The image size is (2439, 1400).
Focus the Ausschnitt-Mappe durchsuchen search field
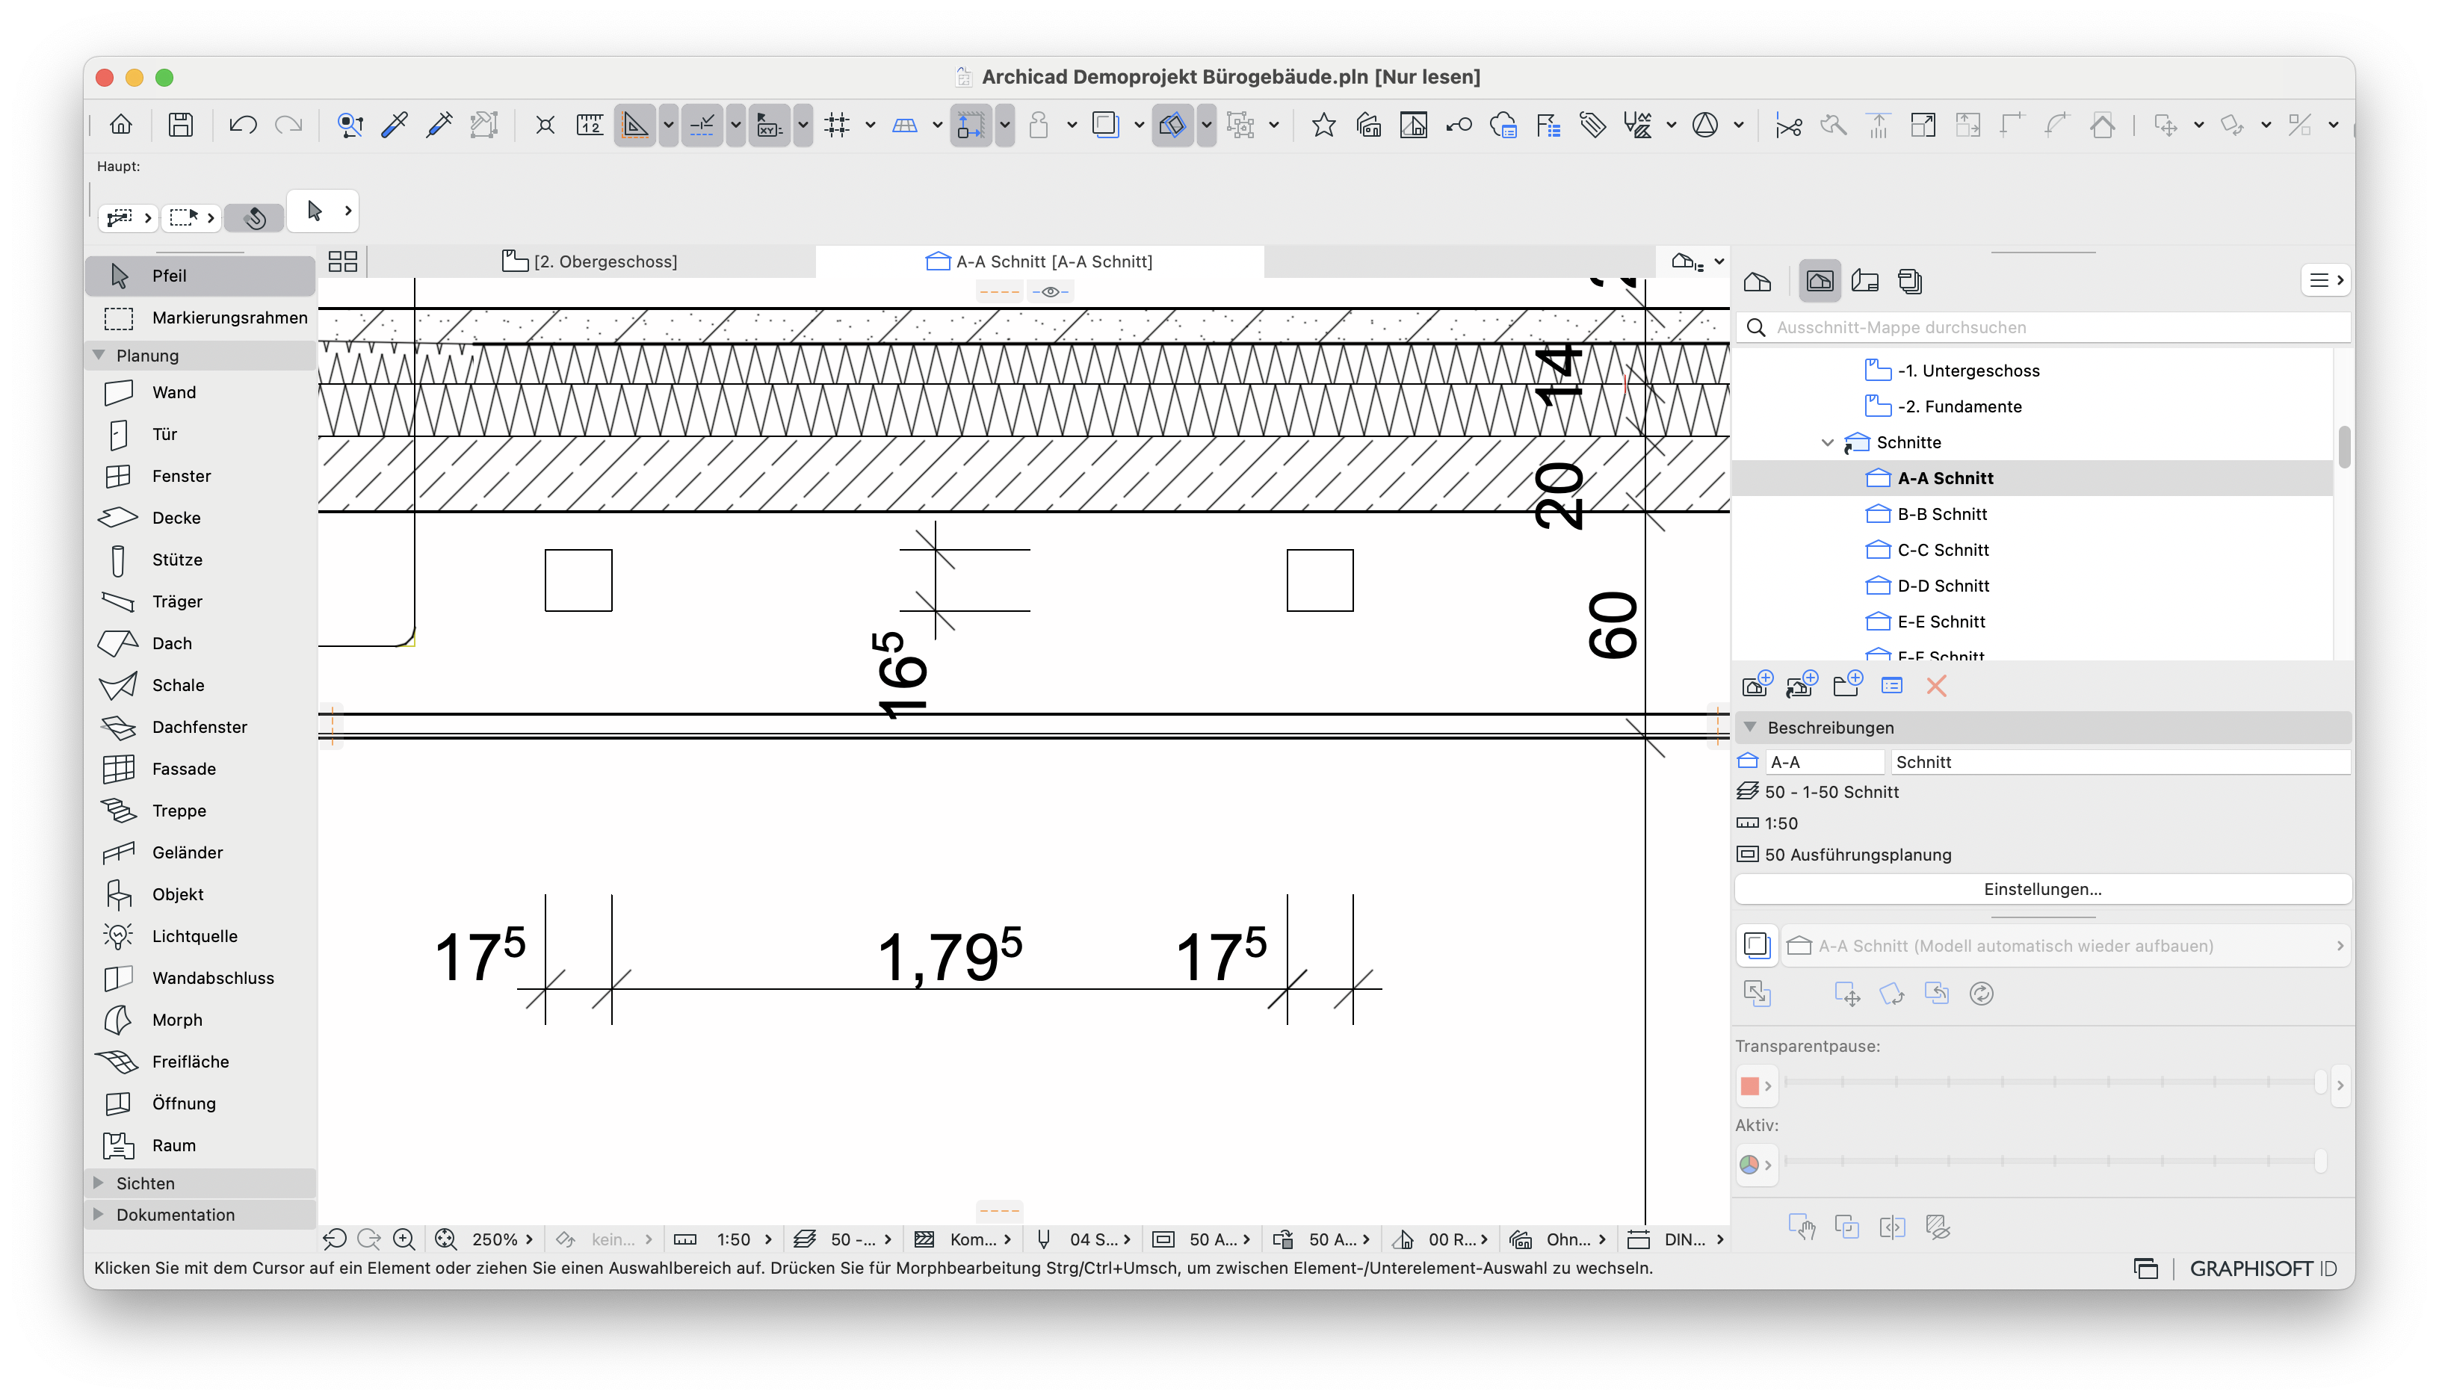pos(2043,328)
